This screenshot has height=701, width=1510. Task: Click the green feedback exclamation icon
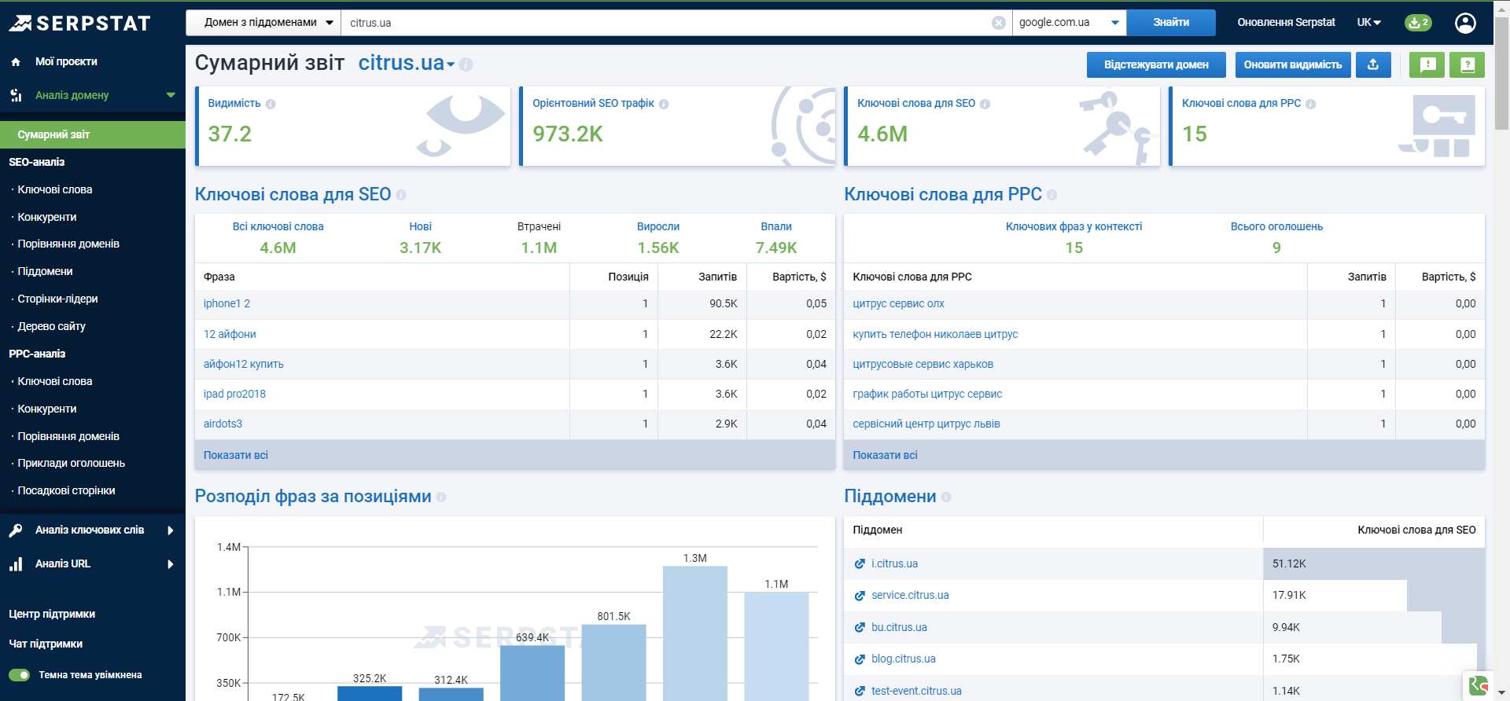coord(1427,64)
